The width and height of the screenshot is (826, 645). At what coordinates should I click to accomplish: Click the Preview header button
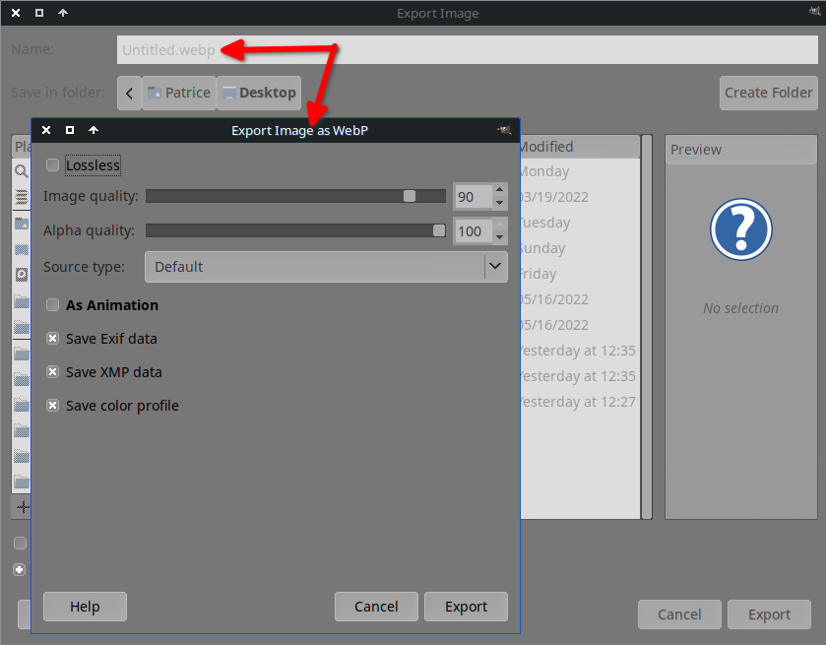741,150
